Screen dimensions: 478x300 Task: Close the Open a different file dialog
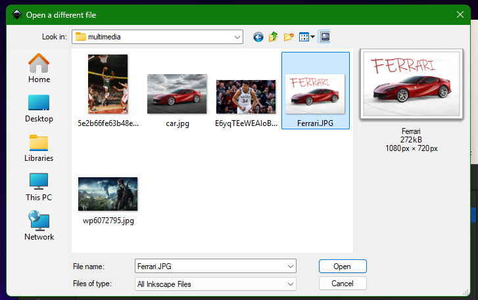click(460, 14)
